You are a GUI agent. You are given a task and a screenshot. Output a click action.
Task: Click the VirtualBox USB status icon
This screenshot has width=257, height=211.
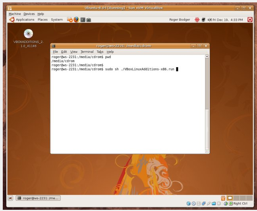[x=209, y=203]
